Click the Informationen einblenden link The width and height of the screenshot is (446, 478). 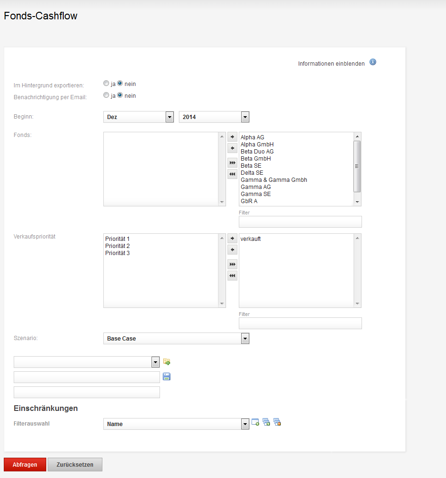331,64
